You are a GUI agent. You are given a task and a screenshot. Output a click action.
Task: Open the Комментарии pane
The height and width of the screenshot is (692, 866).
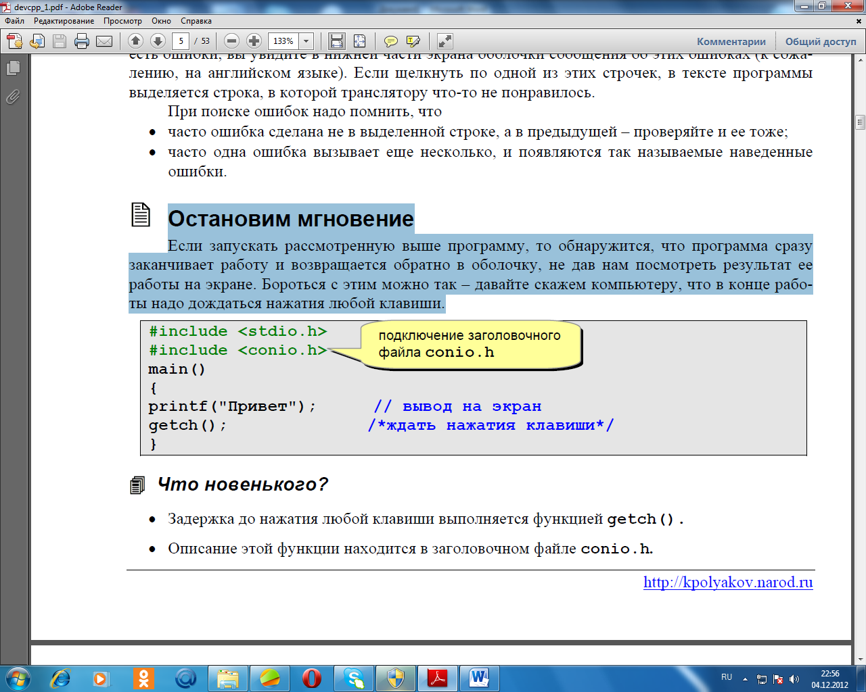[x=731, y=42]
